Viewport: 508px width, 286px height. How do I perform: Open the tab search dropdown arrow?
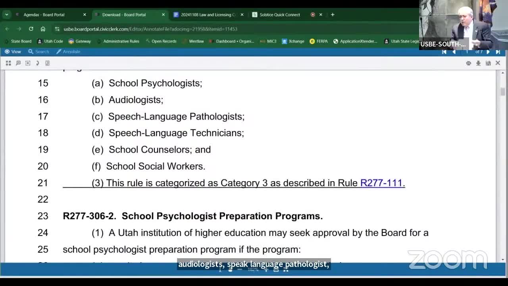tap(6, 15)
